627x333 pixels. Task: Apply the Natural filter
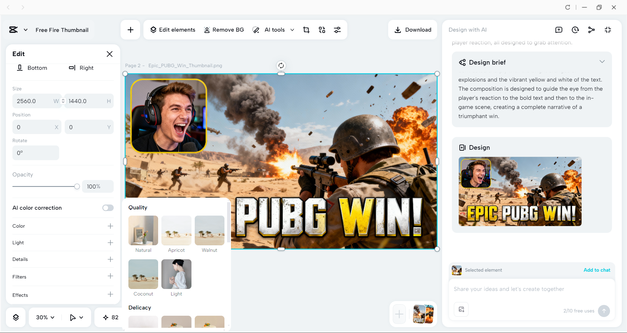[x=143, y=231]
